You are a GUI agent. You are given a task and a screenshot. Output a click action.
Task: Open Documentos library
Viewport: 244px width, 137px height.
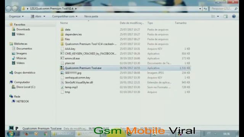24,49
